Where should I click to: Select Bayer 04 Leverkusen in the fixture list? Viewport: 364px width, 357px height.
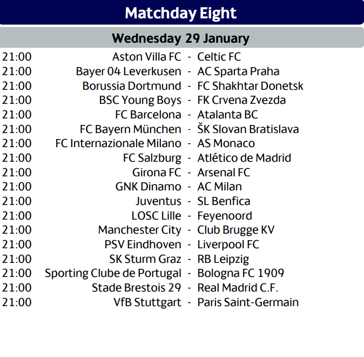coord(129,71)
